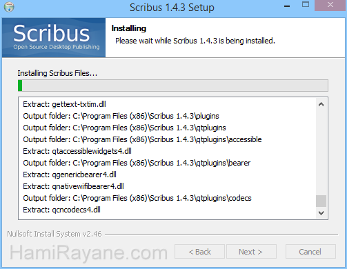Click 'Nullsoft Install System v2.46' label
Image resolution: width=347 pixels, height=269 pixels.
(x=54, y=234)
